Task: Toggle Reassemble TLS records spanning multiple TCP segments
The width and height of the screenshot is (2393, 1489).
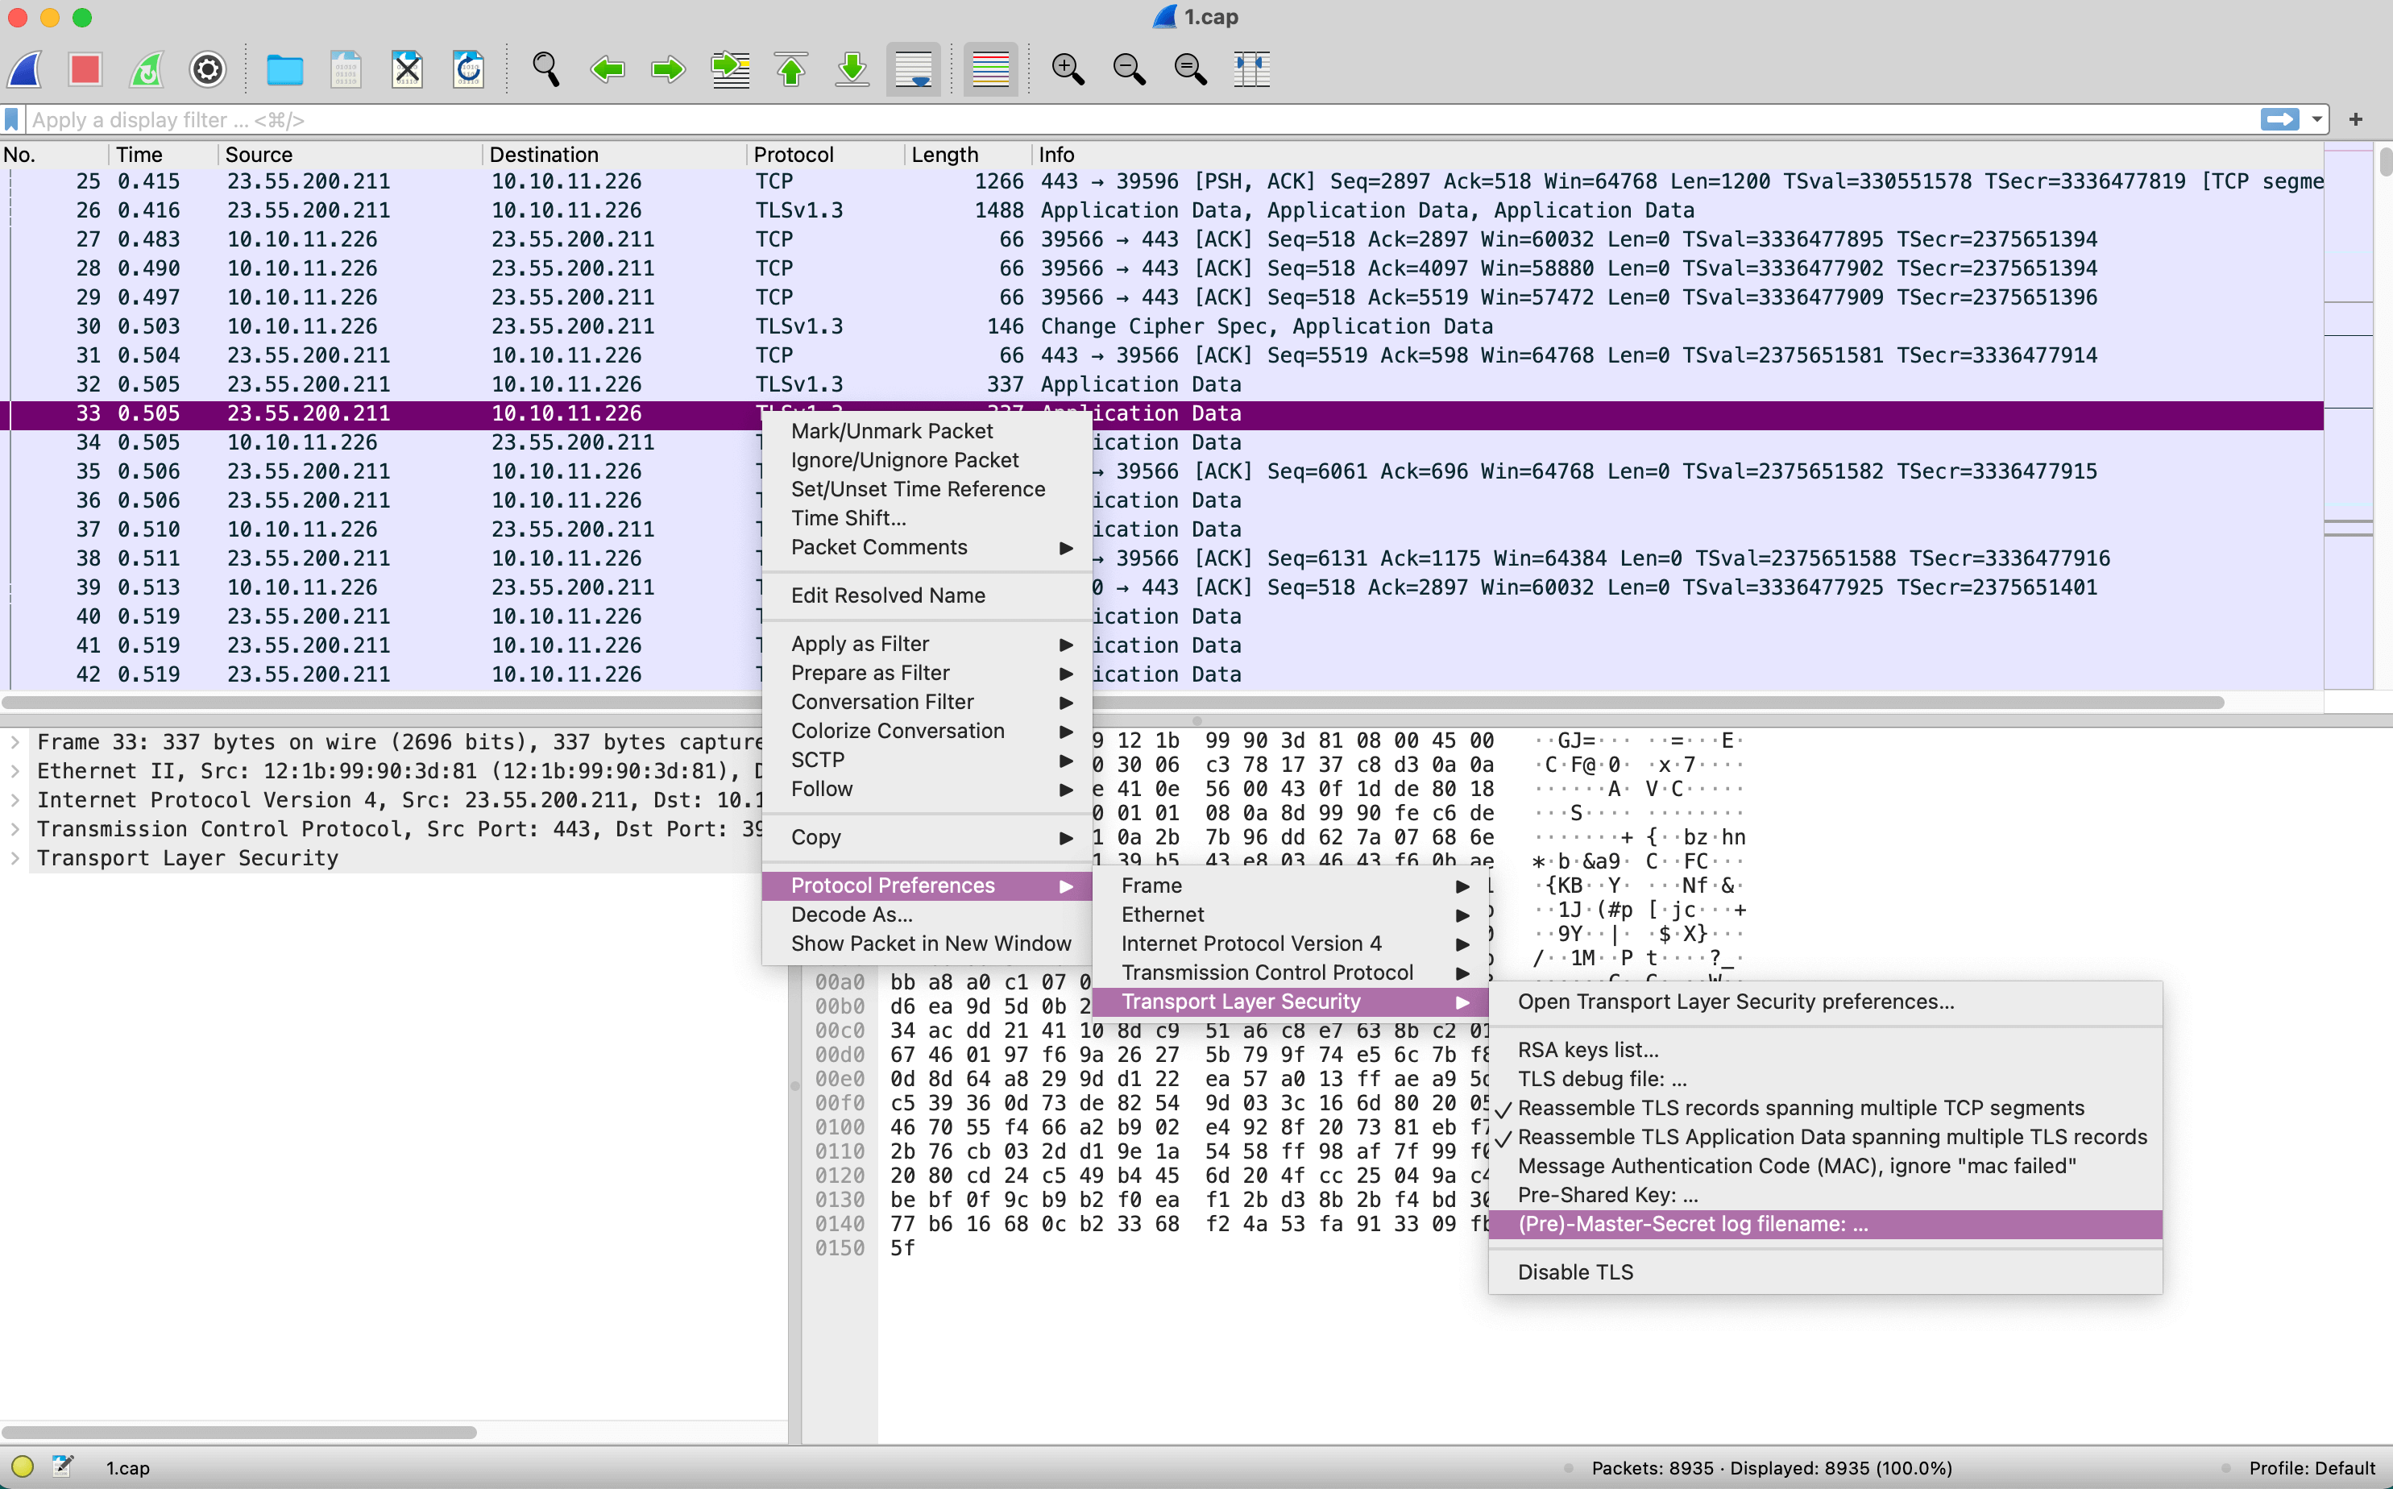Action: point(1825,1108)
